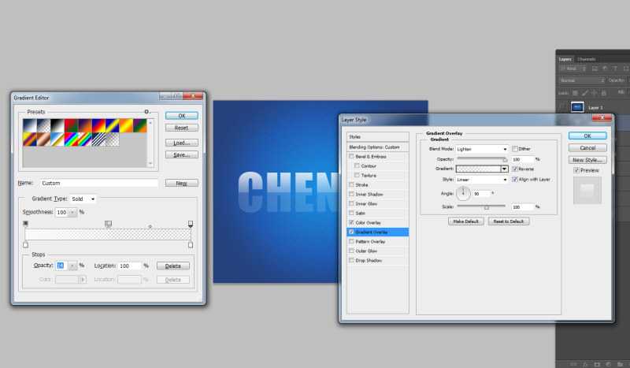Viewport: 630px width, 368px height.
Task: Click the Save button in Gradient Editor
Action: [x=181, y=154]
